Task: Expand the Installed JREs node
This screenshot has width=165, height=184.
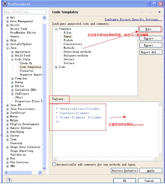Action: click(x=12, y=90)
